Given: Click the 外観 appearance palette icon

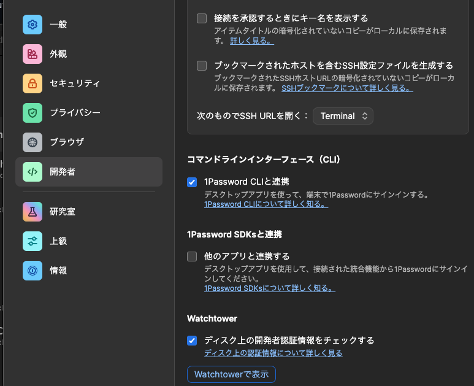Looking at the screenshot, I should (32, 54).
